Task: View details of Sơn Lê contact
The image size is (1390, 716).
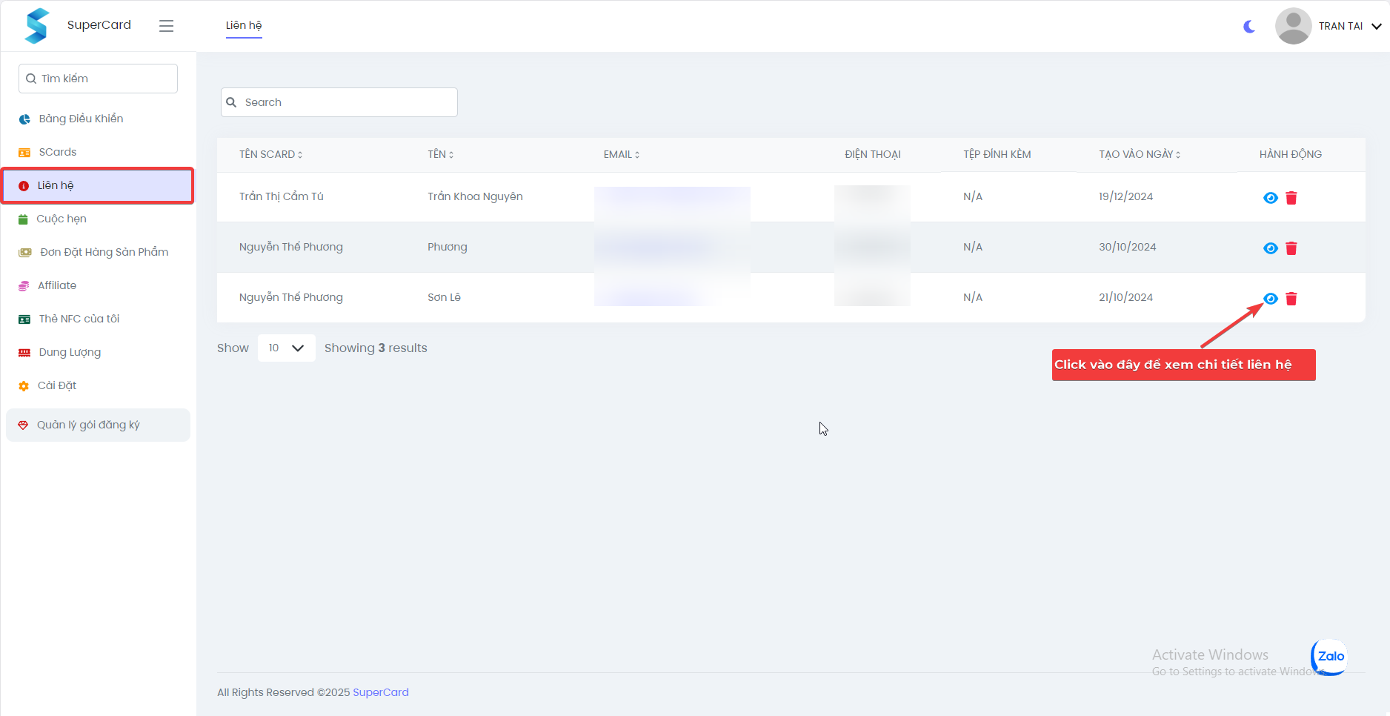Action: point(1270,299)
